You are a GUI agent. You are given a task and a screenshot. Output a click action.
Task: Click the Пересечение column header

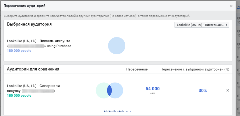point(137,70)
